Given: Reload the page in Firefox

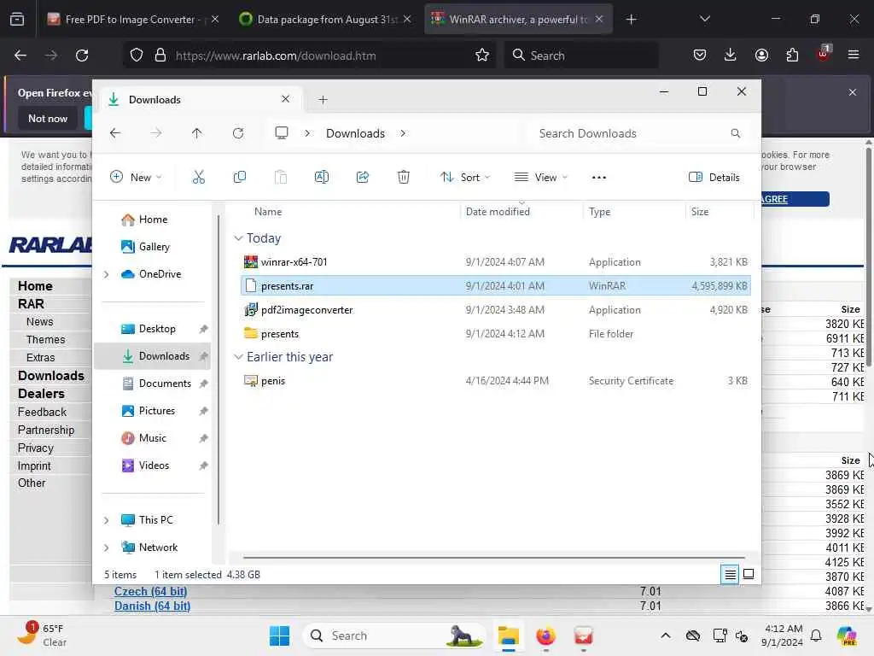Looking at the screenshot, I should [x=82, y=56].
